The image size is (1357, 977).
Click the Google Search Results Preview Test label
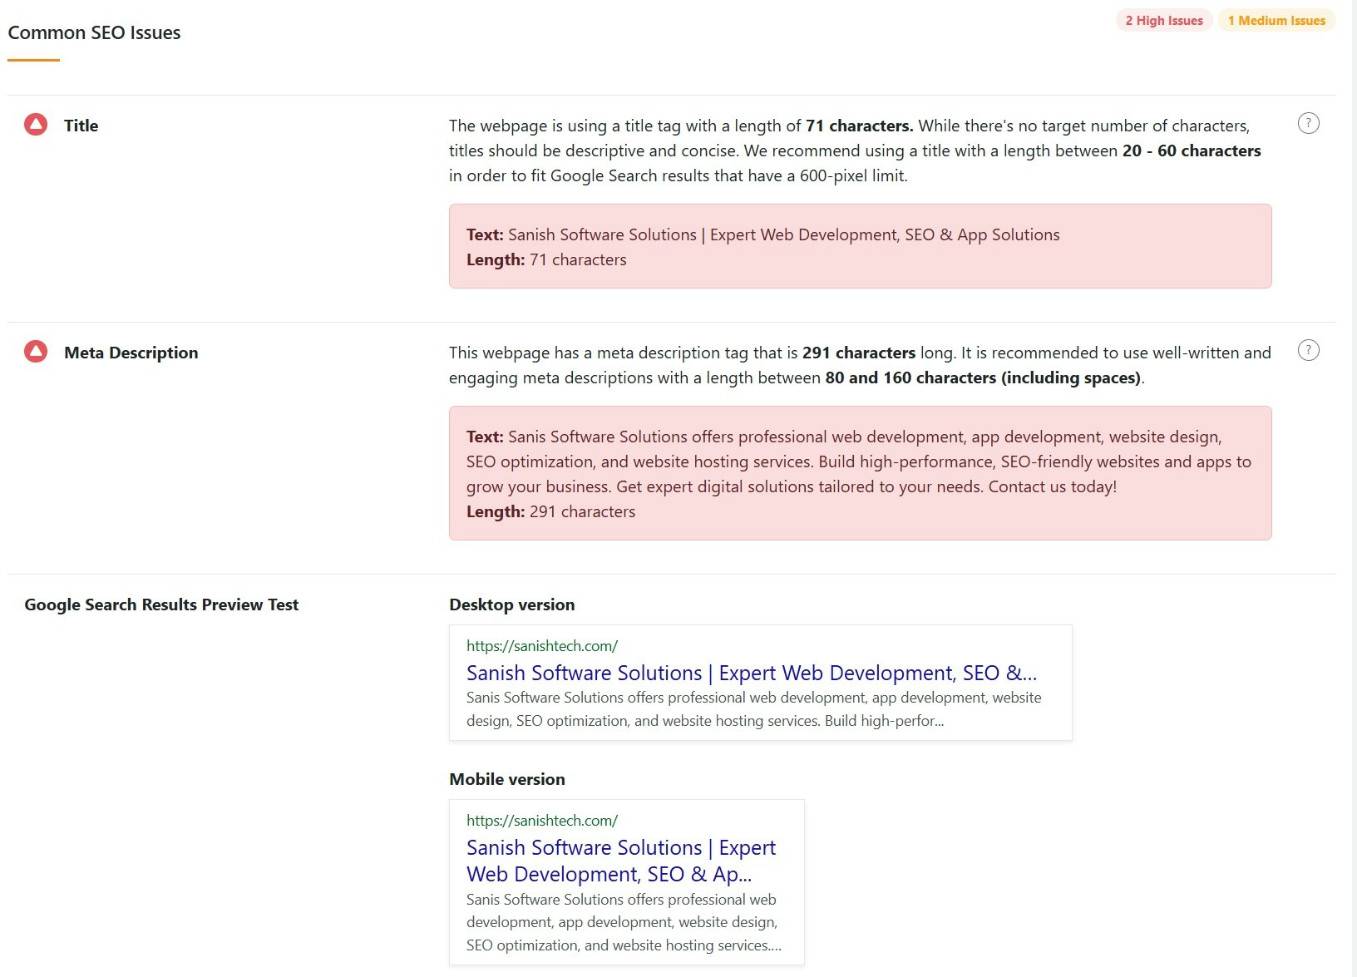click(x=161, y=604)
